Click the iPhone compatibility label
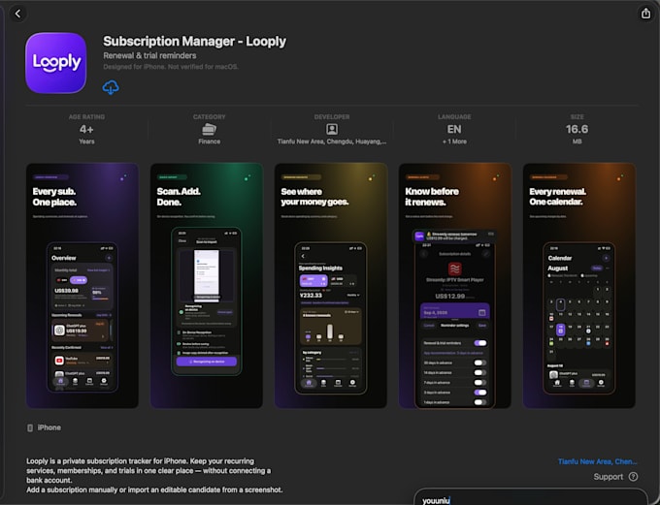This screenshot has width=660, height=505. [49, 427]
